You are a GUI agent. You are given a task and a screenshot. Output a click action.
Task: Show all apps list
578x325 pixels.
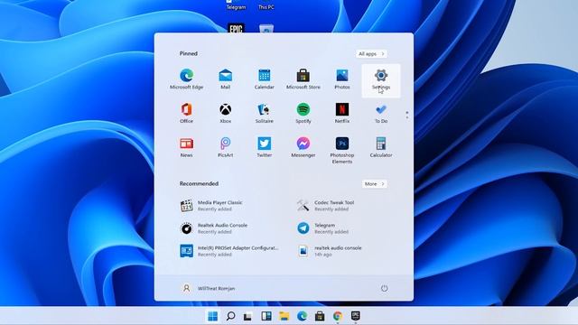(371, 54)
